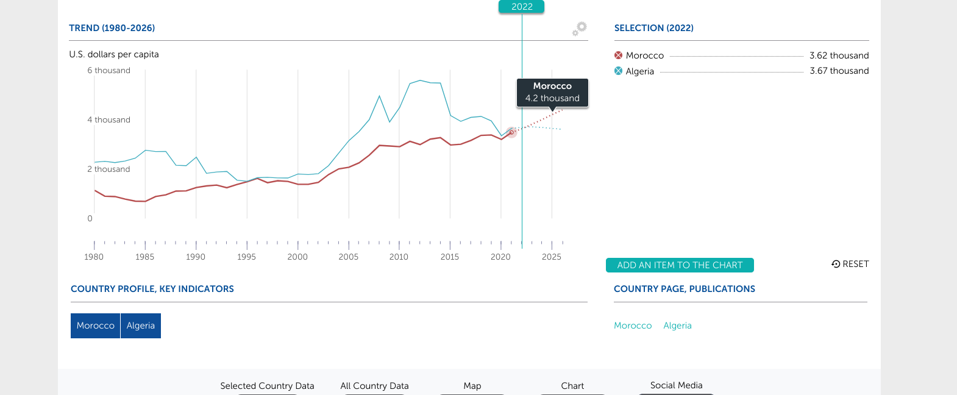Click the TREND (1980-2026) heading
Screen dimensions: 957x395
click(112, 28)
